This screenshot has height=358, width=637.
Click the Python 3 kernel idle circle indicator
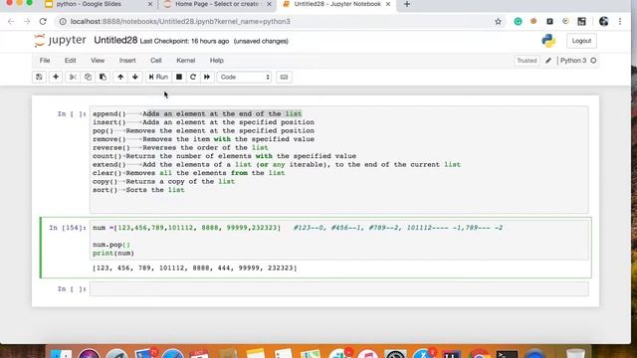[x=593, y=61]
